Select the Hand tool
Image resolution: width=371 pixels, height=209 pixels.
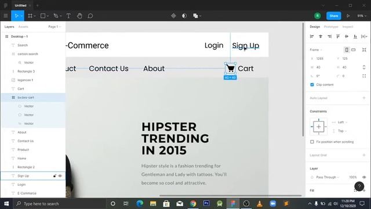(79, 16)
